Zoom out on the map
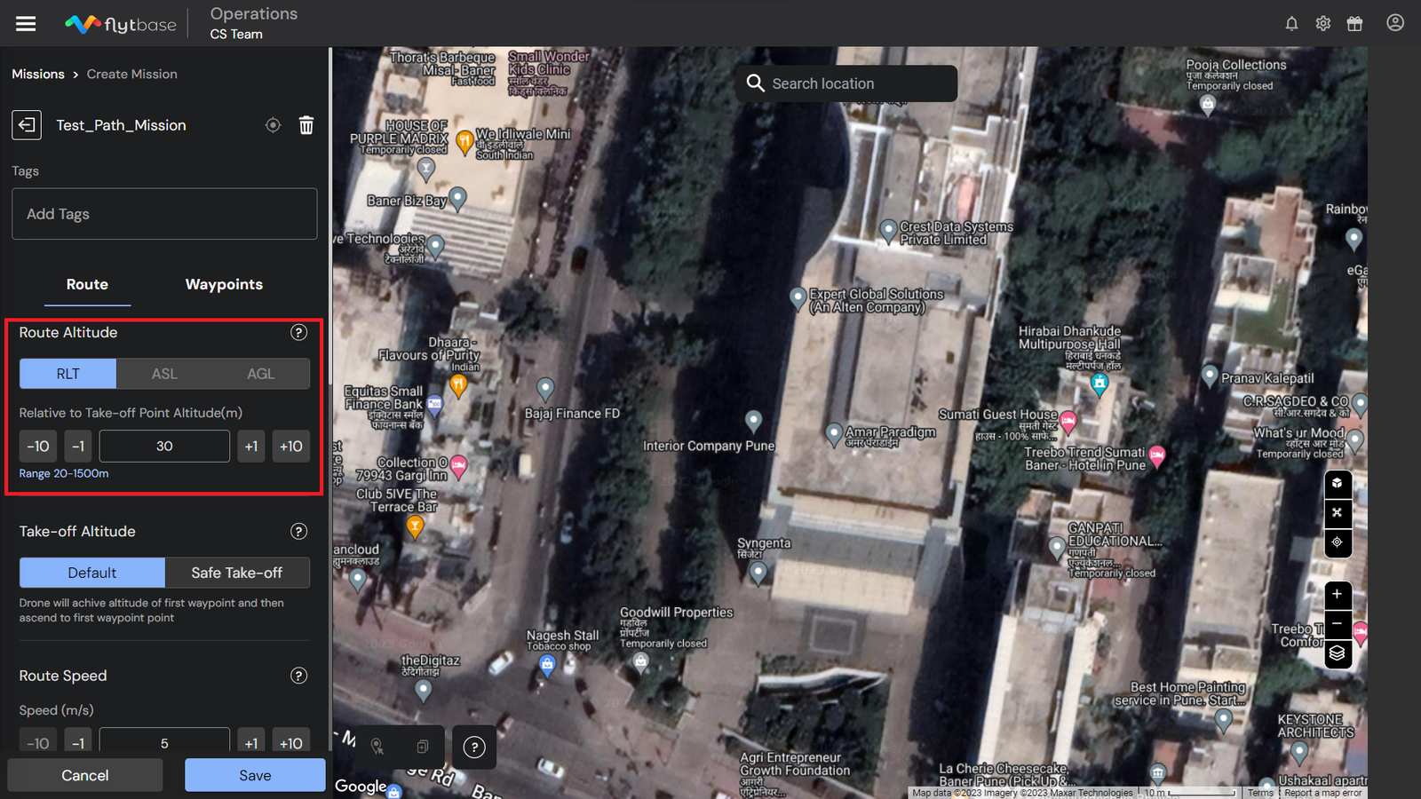1421x799 pixels. point(1338,624)
